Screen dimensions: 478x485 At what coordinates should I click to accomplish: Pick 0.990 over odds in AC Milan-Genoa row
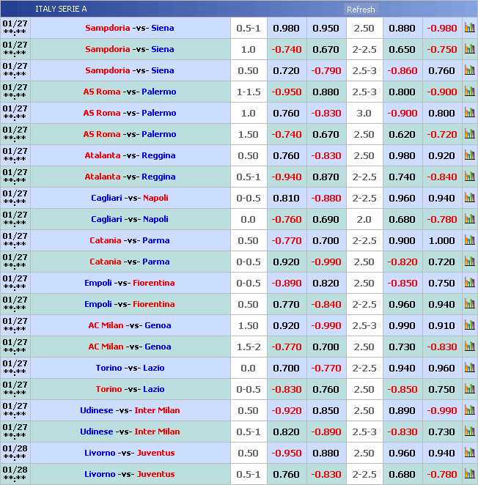coord(402,325)
